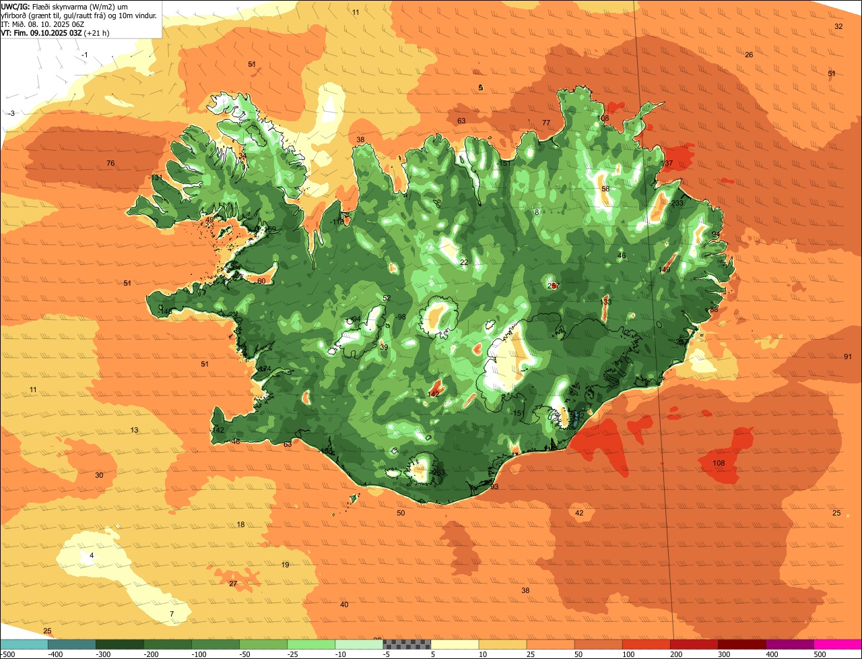Click the map value '137' on the northeast coast
Image resolution: width=862 pixels, height=659 pixels.
click(x=667, y=164)
